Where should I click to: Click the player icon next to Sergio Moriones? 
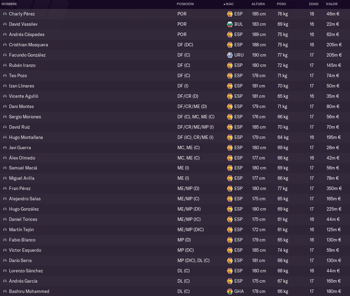pyautogui.click(x=5, y=117)
